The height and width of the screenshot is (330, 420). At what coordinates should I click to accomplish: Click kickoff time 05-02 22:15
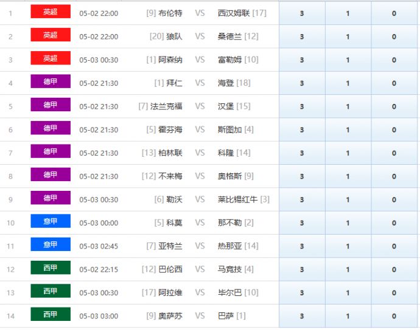click(99, 269)
